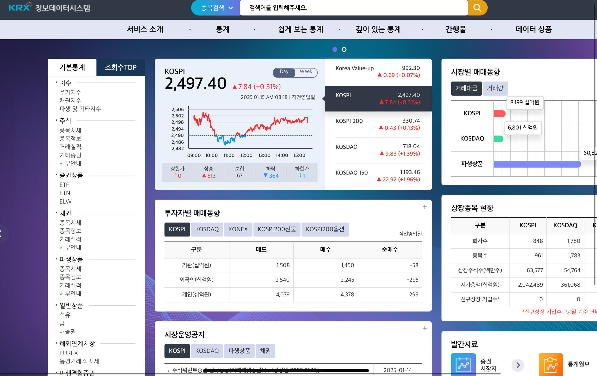Screen dimensions: 597x376
Task: Click the blue 파생상품 trading bar
Action: [x=537, y=164]
